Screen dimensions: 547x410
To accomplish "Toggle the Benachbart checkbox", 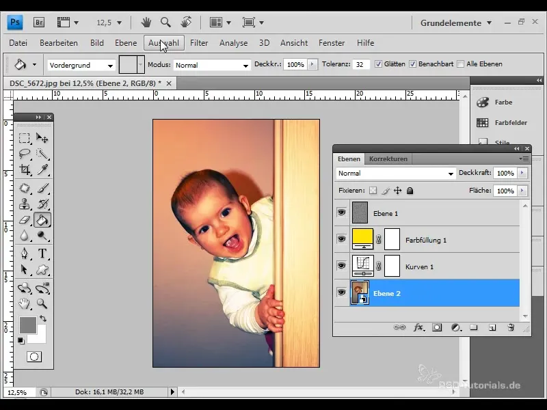I will [413, 64].
